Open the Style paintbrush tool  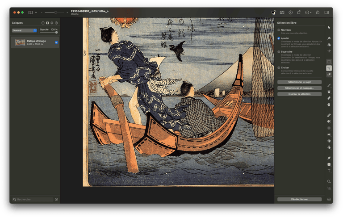[x=329, y=38]
